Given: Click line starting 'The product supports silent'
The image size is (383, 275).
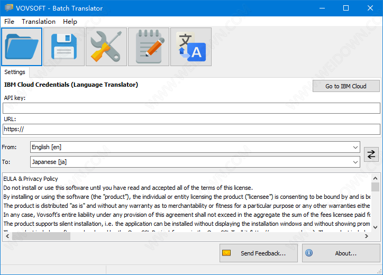Looking at the screenshot, I should point(187,224).
